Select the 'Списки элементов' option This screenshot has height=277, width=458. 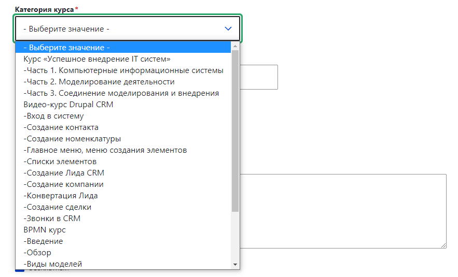(123, 161)
